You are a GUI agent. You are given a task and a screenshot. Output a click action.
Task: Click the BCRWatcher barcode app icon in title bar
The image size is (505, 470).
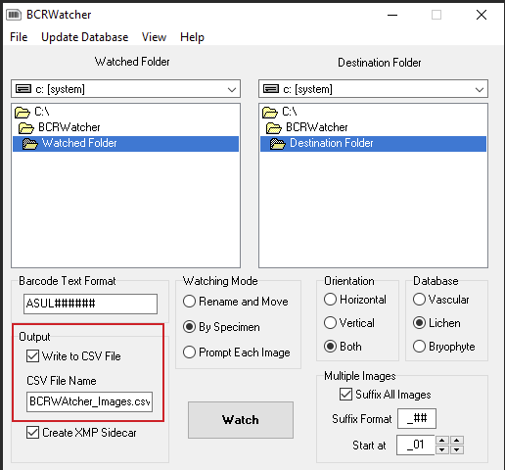click(x=14, y=15)
